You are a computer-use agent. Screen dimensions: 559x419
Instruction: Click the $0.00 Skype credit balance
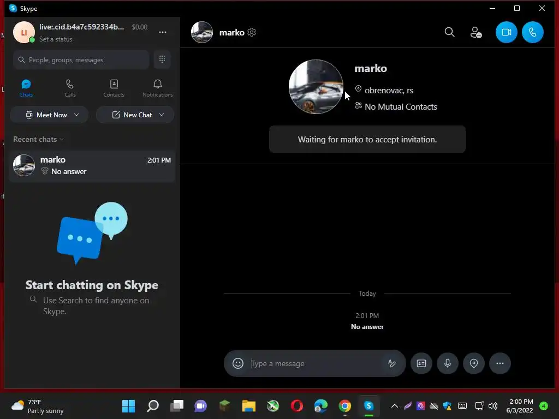[x=139, y=27]
